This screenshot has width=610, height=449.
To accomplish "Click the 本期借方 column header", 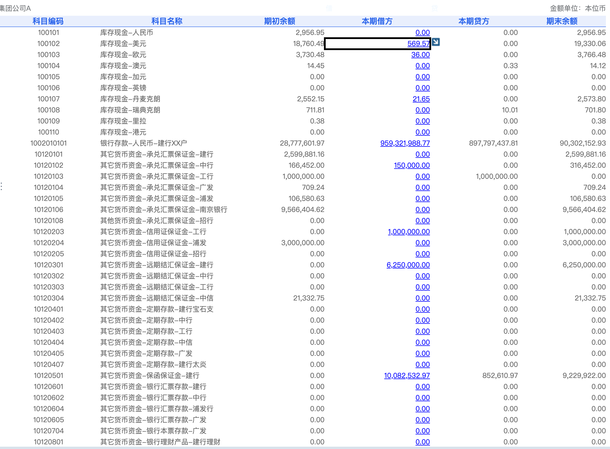I will [377, 21].
